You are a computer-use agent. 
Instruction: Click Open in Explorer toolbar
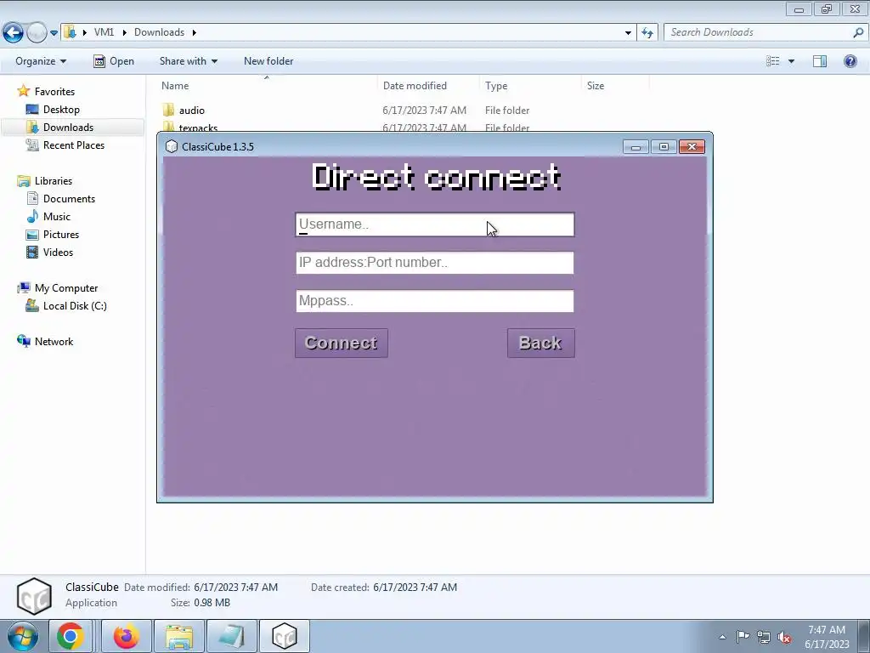(114, 61)
